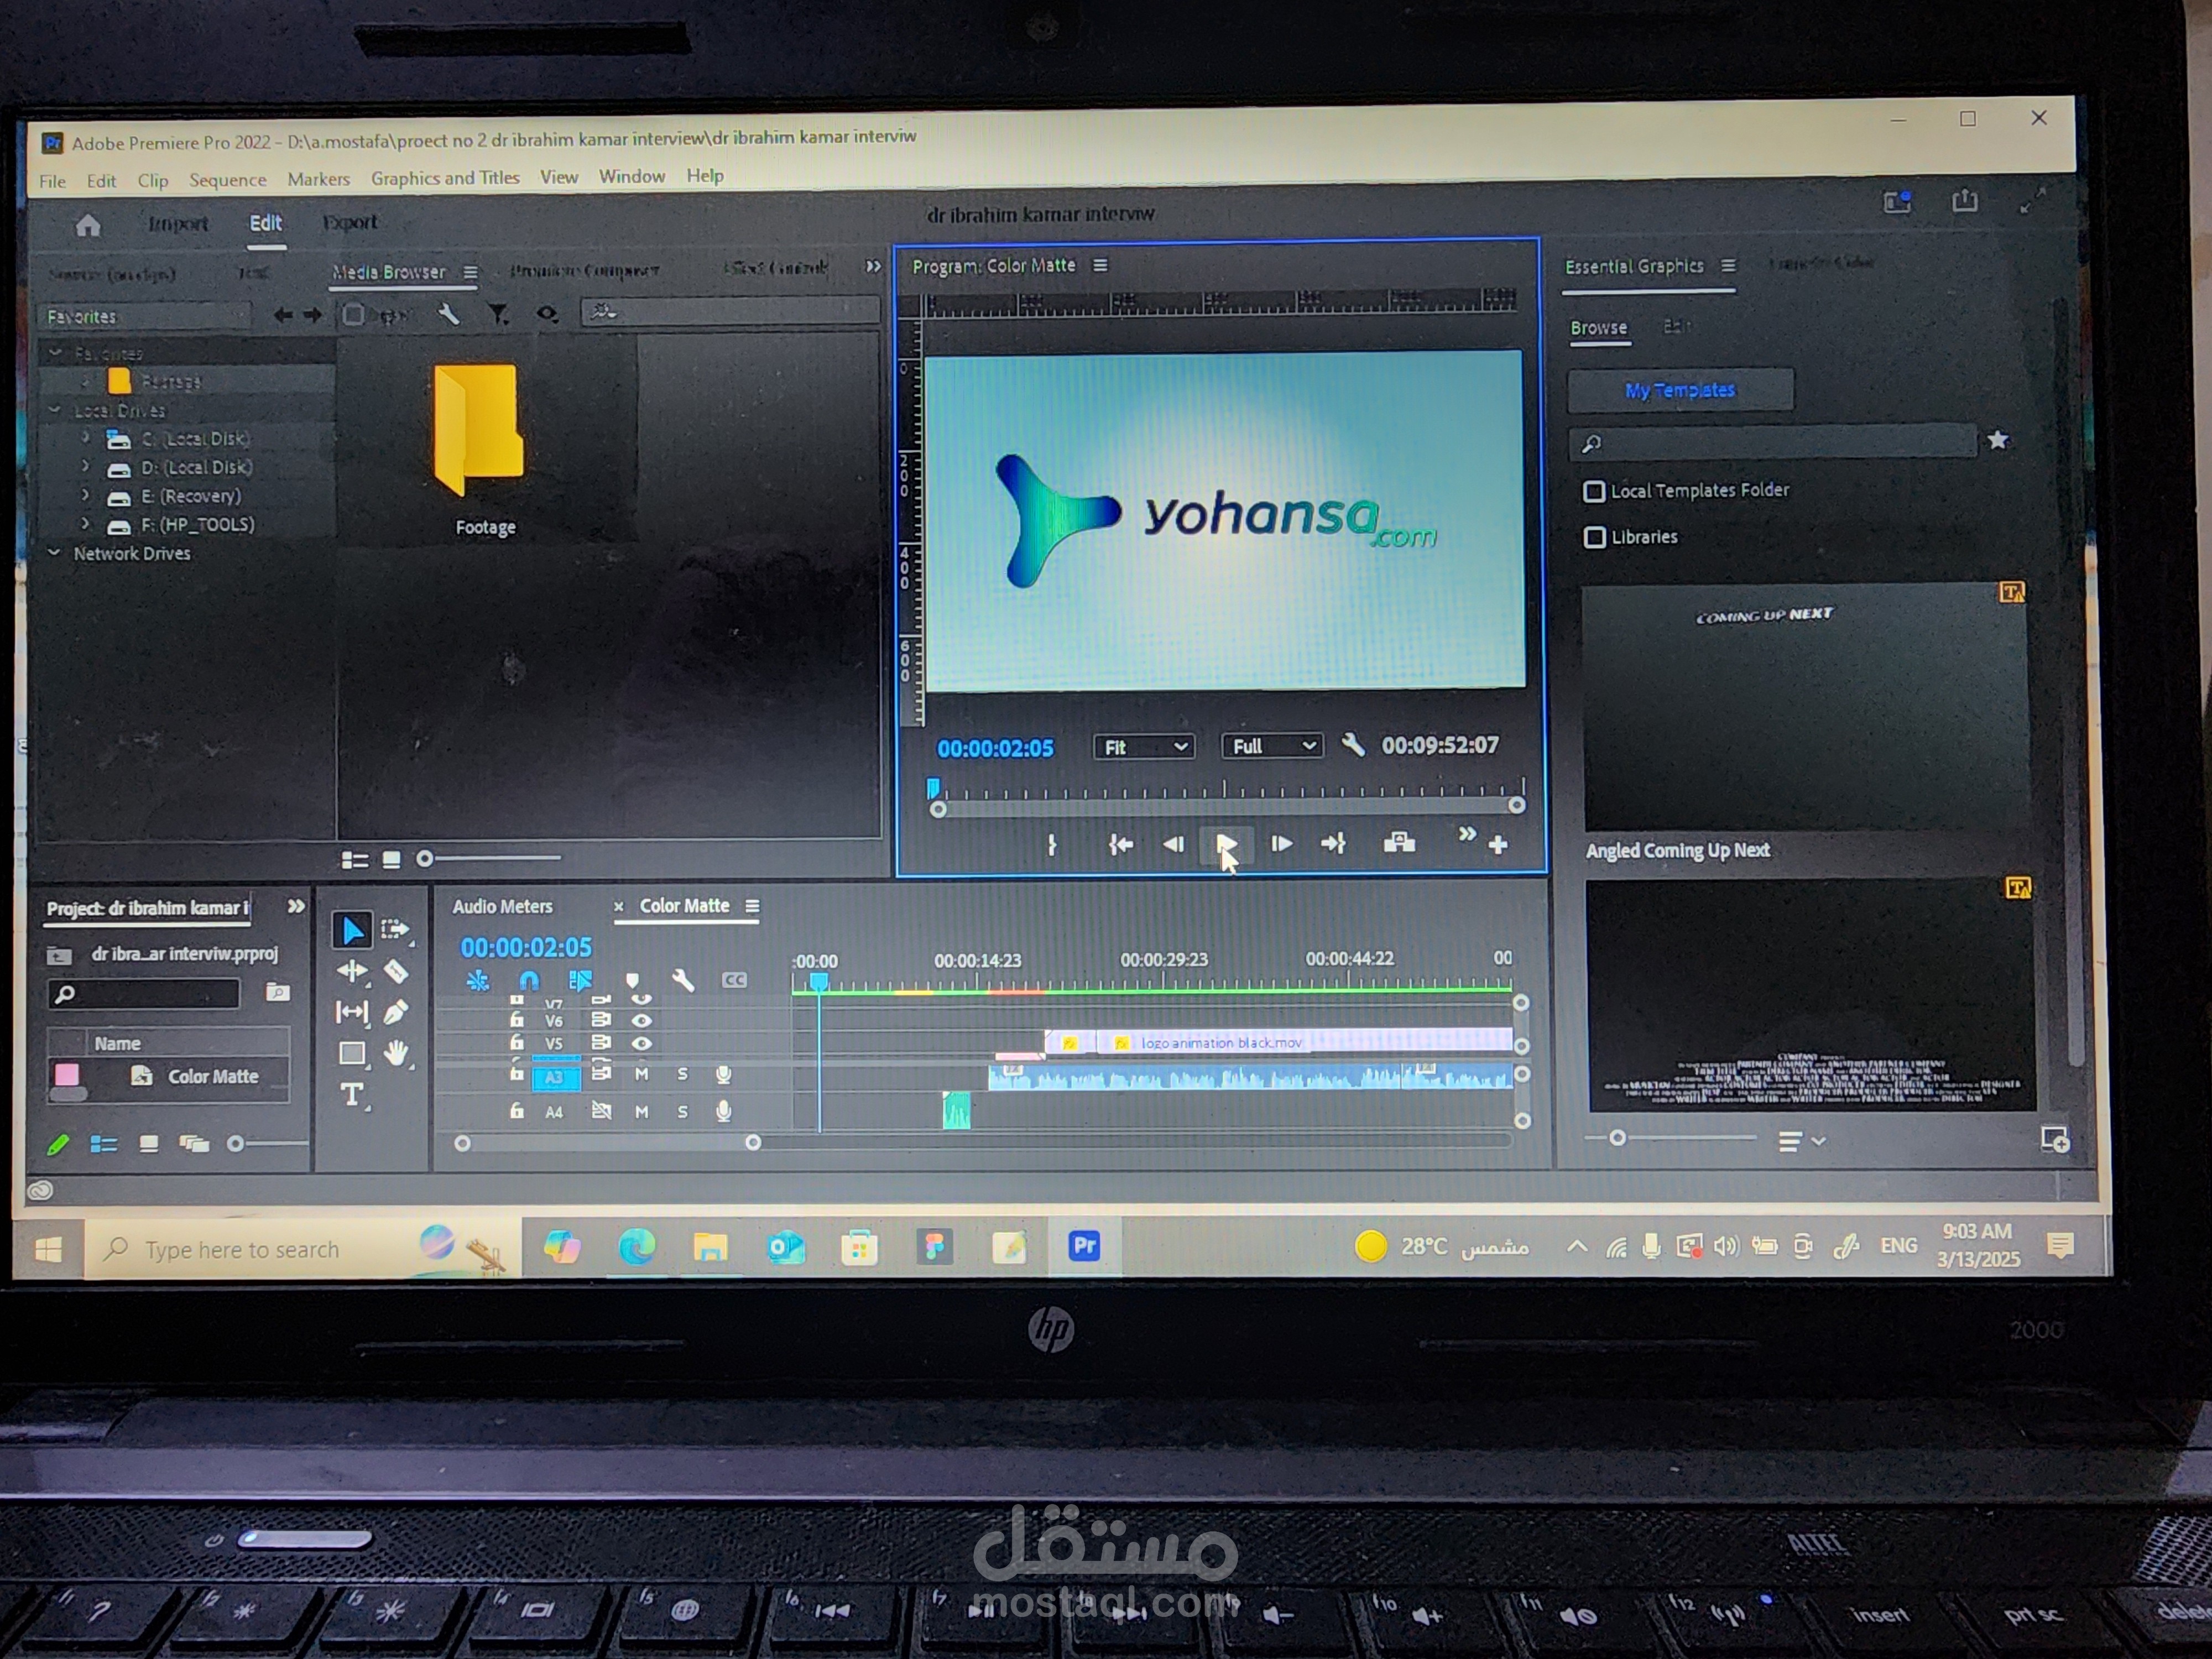Select the Type tool
Screen dimensions: 2212x1659
pyautogui.click(x=352, y=1095)
